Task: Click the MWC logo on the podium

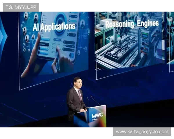Action: tap(97, 115)
